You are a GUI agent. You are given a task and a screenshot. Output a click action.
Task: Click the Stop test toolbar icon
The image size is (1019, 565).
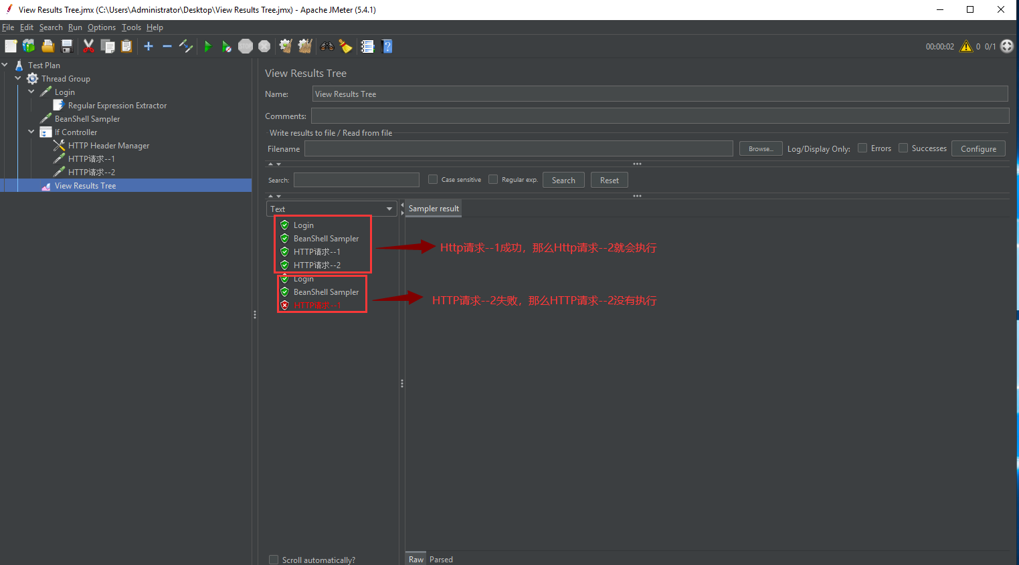point(246,46)
